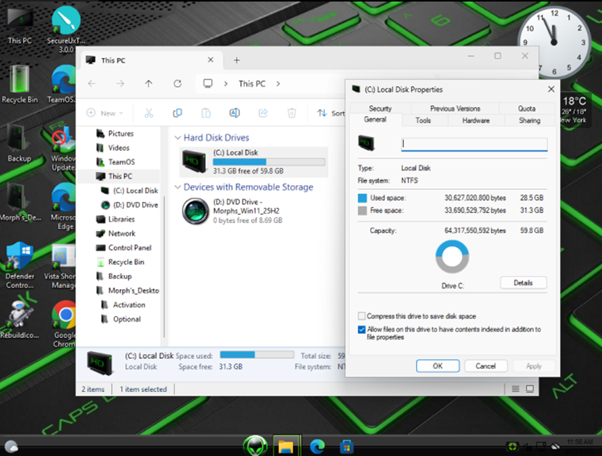Screen dimensions: 602x456
Task: Switch to the Tools tab
Action: (423, 120)
